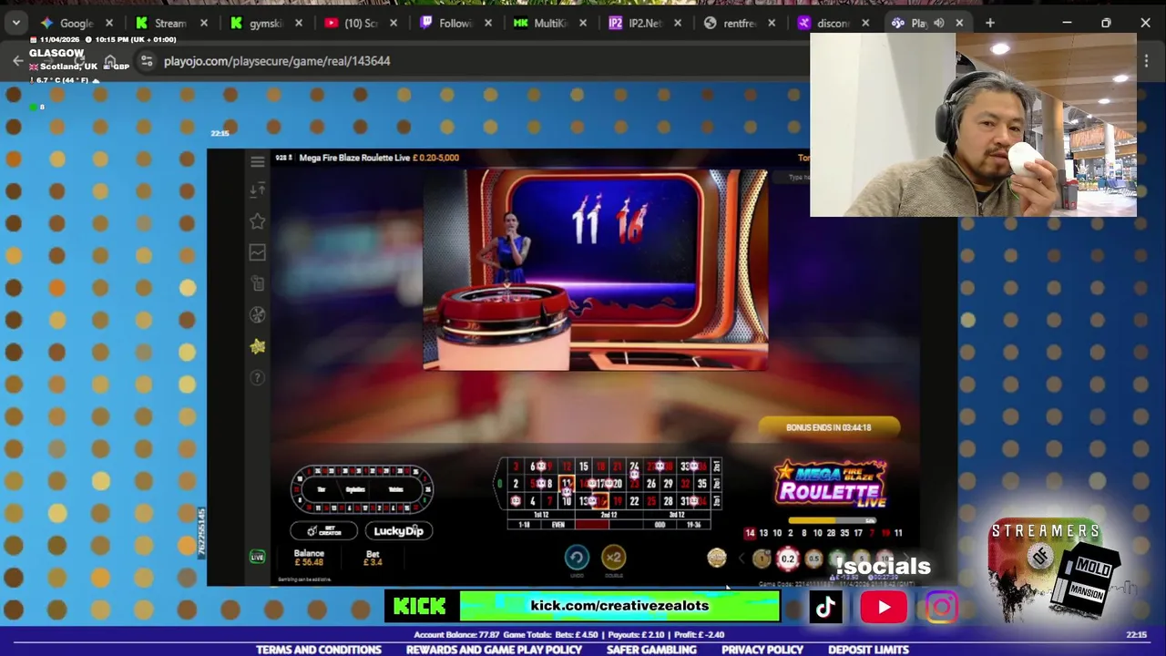
Task: Open the Bet Creator
Action: pos(324,531)
